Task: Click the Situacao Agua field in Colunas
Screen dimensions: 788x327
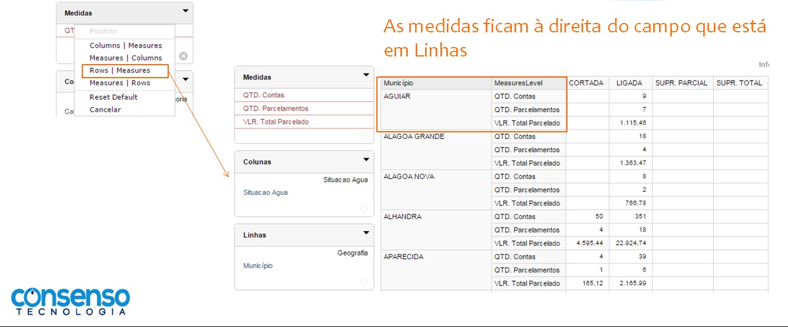Action: pos(265,192)
